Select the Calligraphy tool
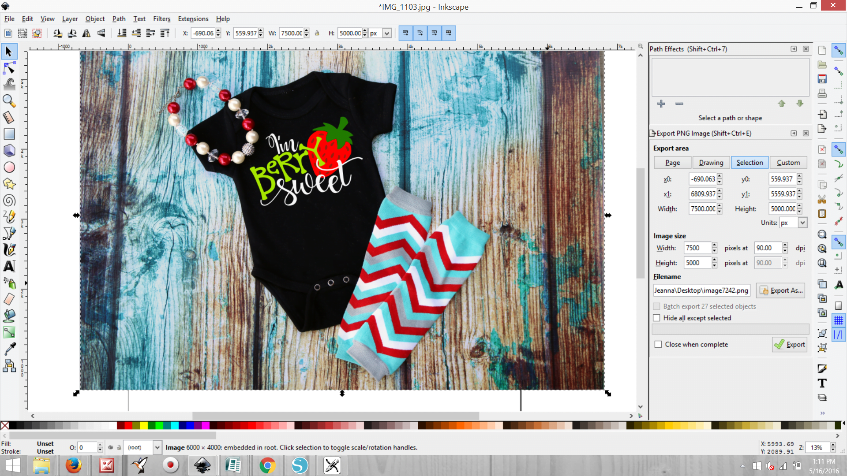This screenshot has width=847, height=476. click(9, 249)
